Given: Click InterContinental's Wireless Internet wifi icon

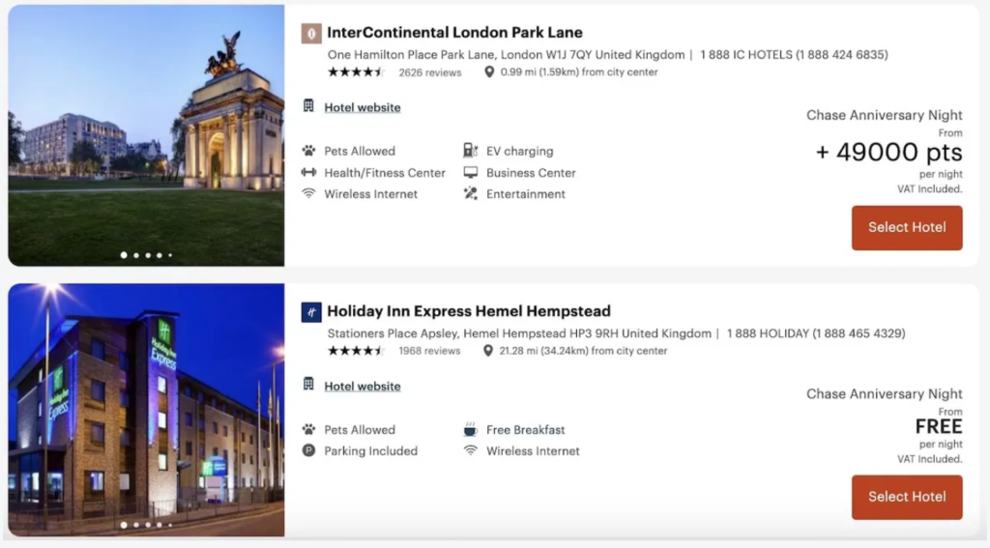Looking at the screenshot, I should pyautogui.click(x=308, y=193).
